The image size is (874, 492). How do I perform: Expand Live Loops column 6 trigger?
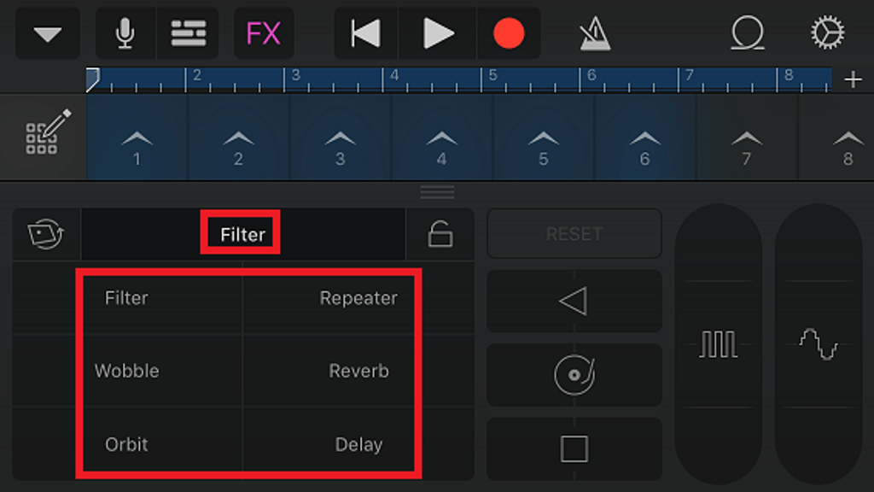(645, 138)
